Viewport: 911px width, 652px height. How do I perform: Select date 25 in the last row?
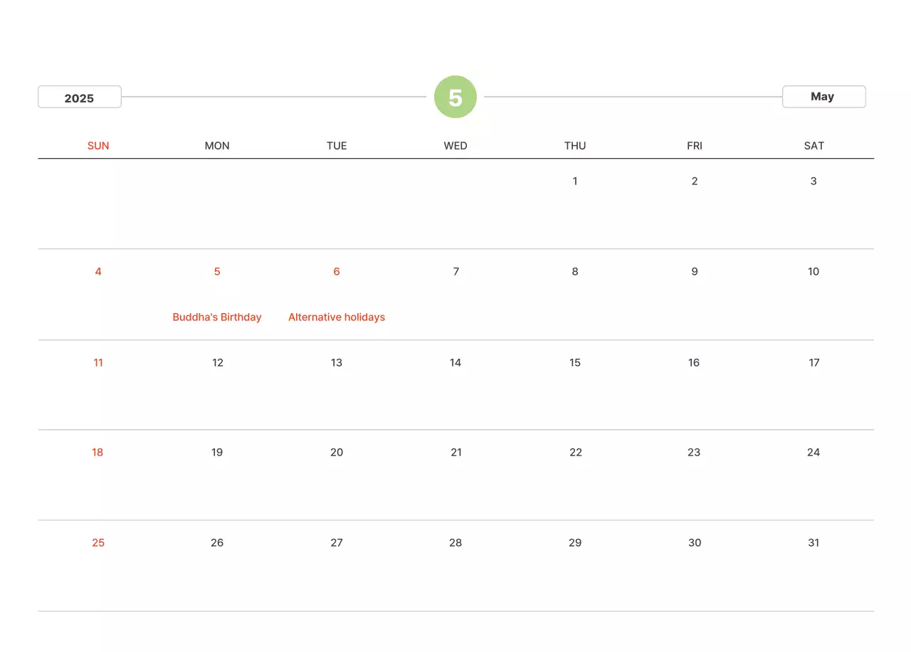click(98, 543)
